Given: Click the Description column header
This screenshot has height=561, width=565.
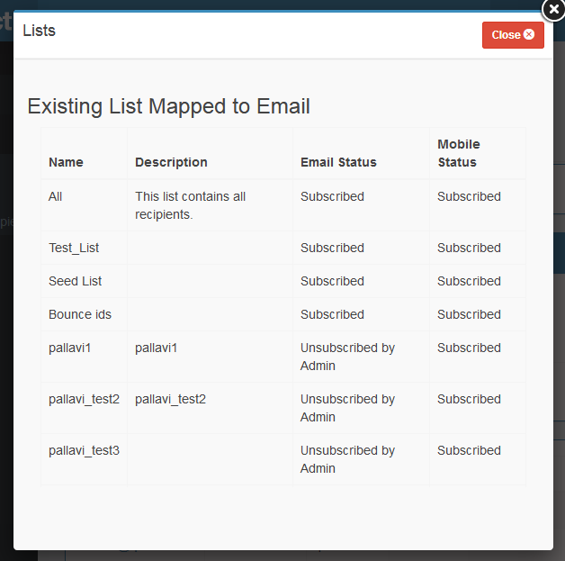Looking at the screenshot, I should [171, 162].
